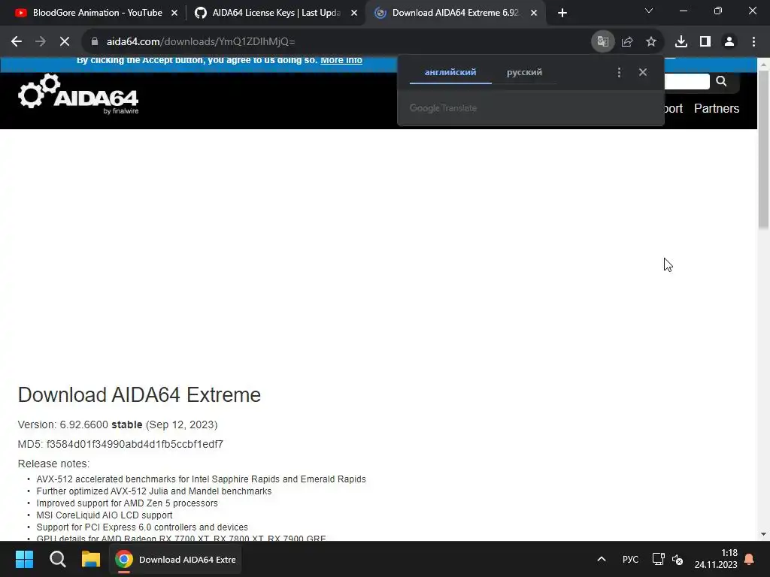This screenshot has height=577, width=770.
Task: Open the Partners menu item
Action: [717, 108]
